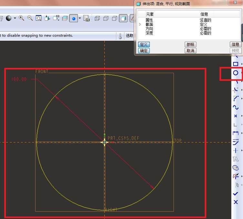Select the Dimension tool
This screenshot has height=219, width=243.
click(x=236, y=133)
